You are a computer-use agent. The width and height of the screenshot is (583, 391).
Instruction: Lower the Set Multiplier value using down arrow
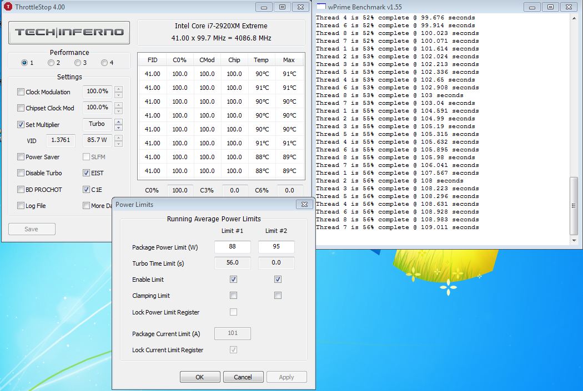pyautogui.click(x=119, y=128)
